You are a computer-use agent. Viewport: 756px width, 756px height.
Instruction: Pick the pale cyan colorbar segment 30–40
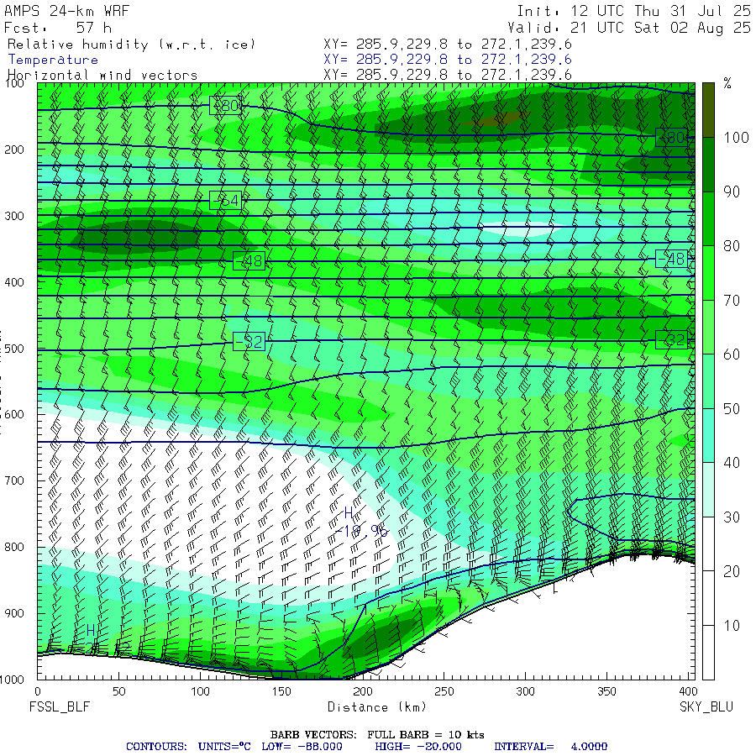pyautogui.click(x=708, y=490)
